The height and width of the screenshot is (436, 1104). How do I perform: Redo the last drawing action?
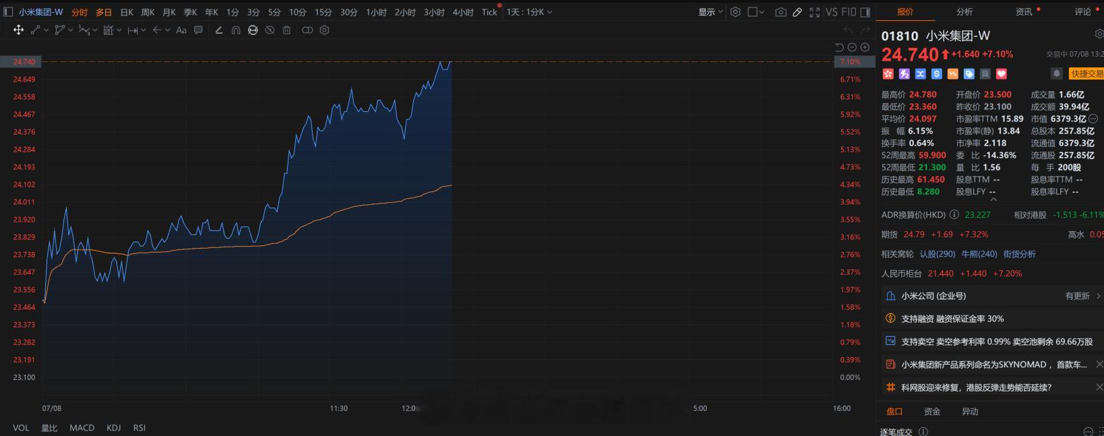865,30
